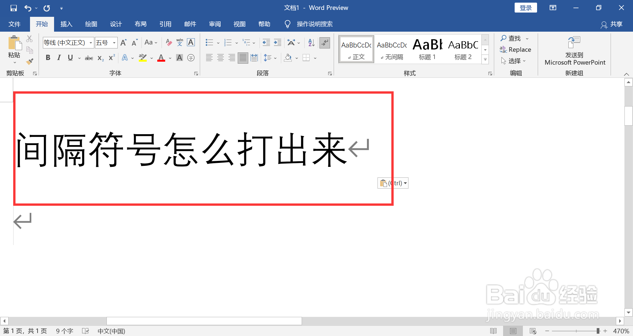
Task: Apply the 标题 1 style
Action: [x=427, y=49]
